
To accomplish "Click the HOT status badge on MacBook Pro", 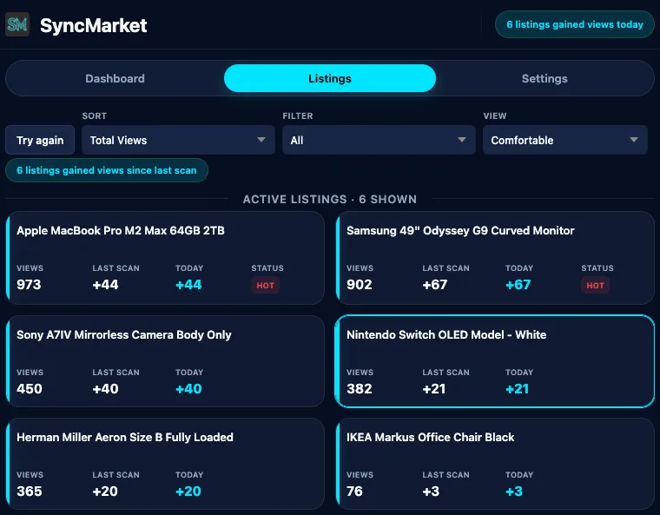I will (265, 286).
